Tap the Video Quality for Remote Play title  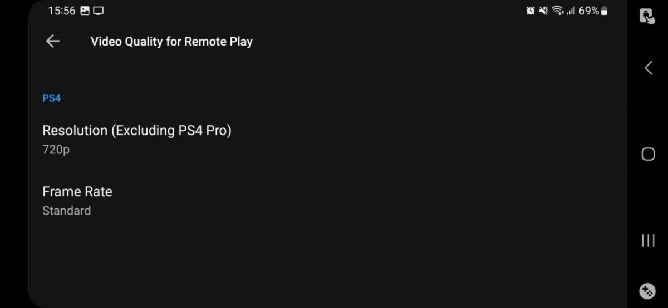(171, 42)
